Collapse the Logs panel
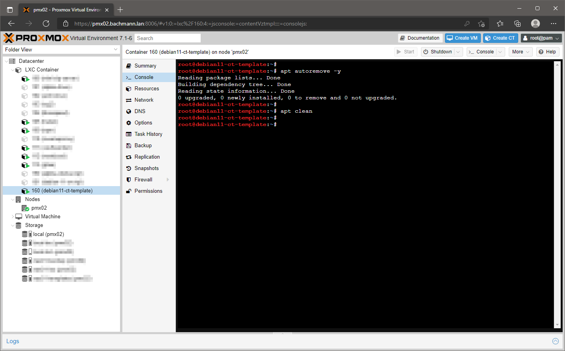The image size is (565, 351). tap(556, 341)
